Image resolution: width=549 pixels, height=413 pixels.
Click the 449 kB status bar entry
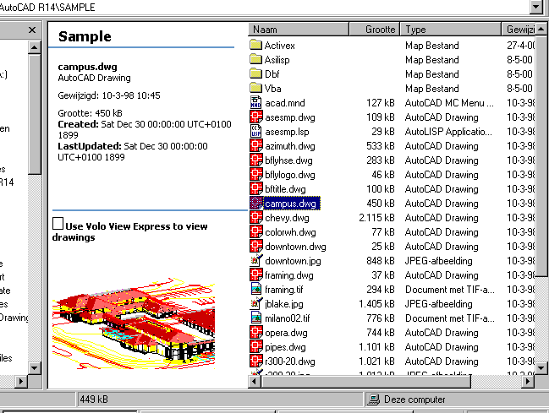pos(94,399)
